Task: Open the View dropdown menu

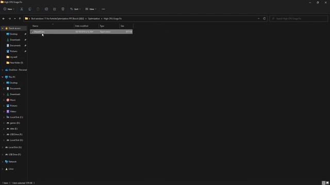Action: [91, 9]
